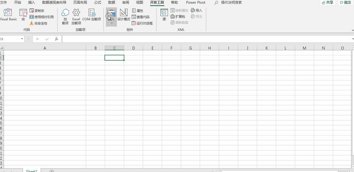Switch to the 公式 tab

pyautogui.click(x=98, y=2)
